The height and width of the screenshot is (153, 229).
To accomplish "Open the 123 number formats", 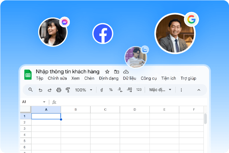I will point(139,90).
